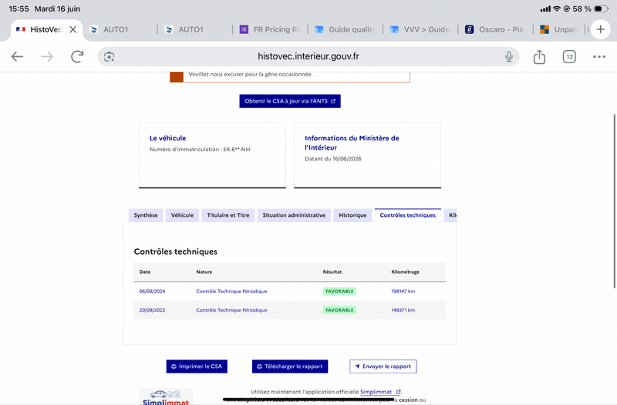Viewport: 617px width, 405px height.
Task: Select the Situation administrative tab
Action: 294,215
